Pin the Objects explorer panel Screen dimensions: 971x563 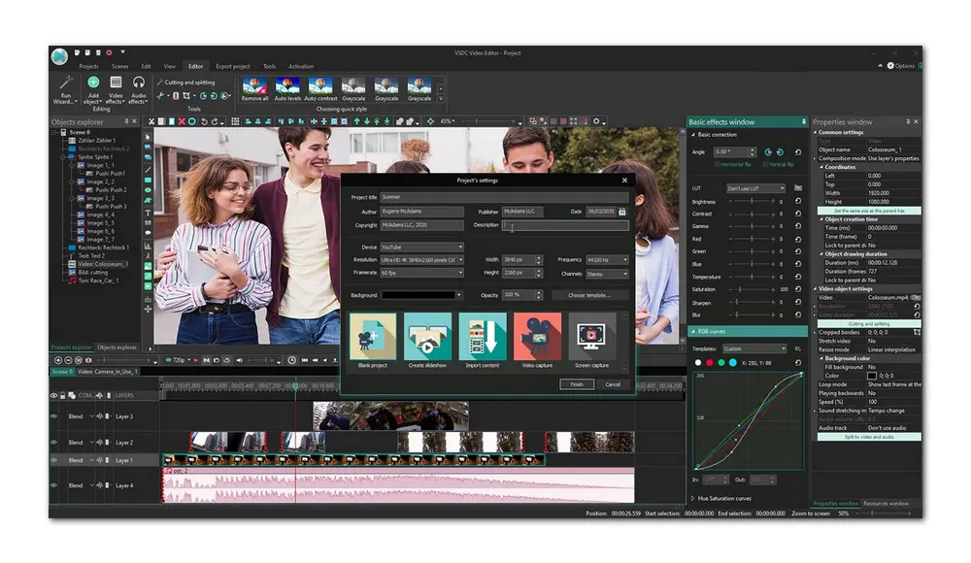[127, 121]
